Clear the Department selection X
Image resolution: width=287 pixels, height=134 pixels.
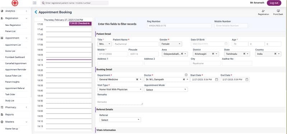[137, 79]
